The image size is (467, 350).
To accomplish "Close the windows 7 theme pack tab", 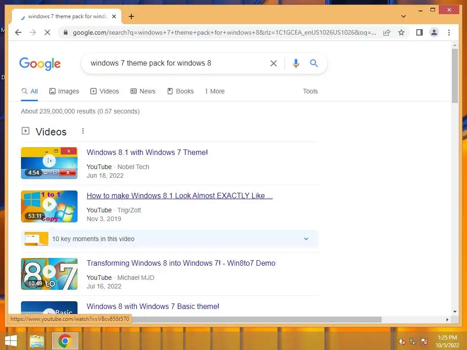I will (x=114, y=16).
